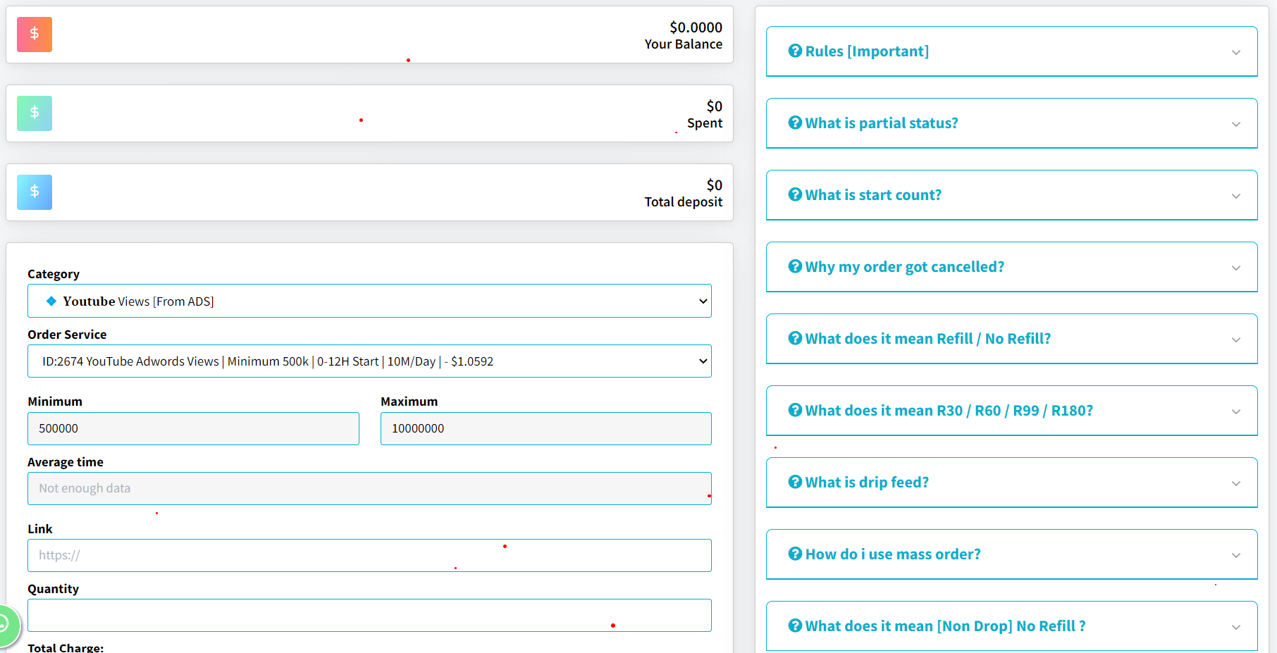Open the Non Drop No Refill FAQ
Image resolution: width=1277 pixels, height=653 pixels.
(944, 626)
